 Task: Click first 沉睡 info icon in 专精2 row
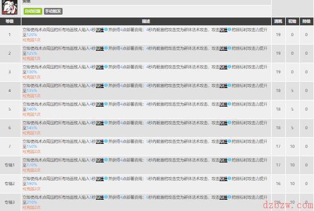coord(106,178)
